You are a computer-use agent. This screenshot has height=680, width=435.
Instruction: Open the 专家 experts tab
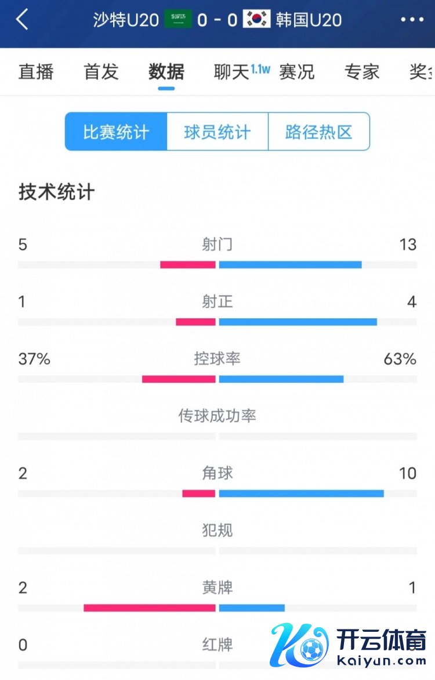coord(362,72)
